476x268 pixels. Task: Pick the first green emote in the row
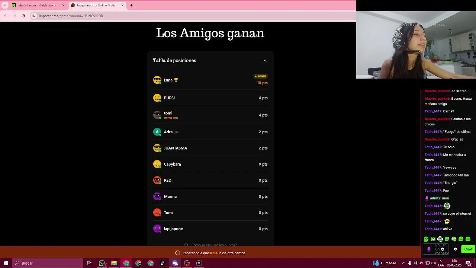(x=426, y=239)
